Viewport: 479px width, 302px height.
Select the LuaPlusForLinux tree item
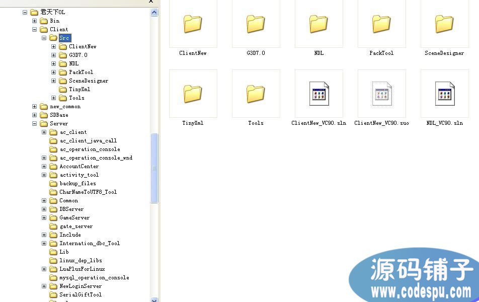pyautogui.click(x=82, y=269)
